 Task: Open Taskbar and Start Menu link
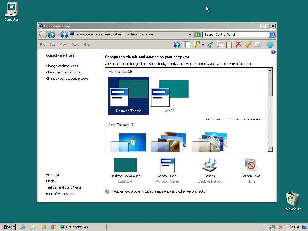coord(63,187)
